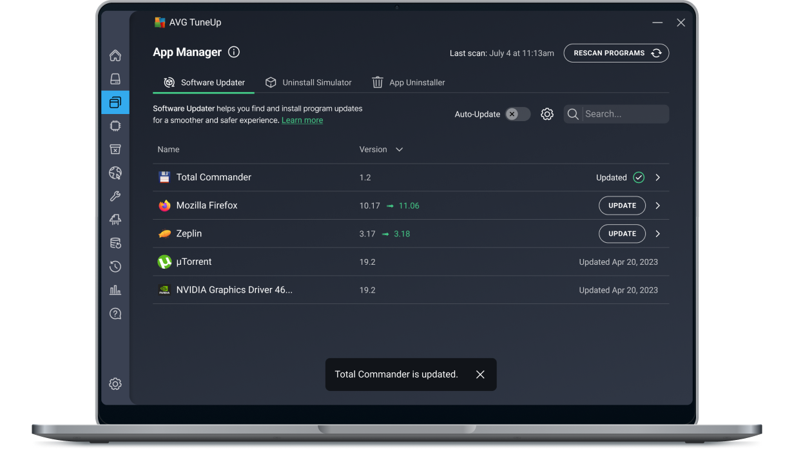
Task: Click the AVG logo in title bar
Action: pos(160,23)
